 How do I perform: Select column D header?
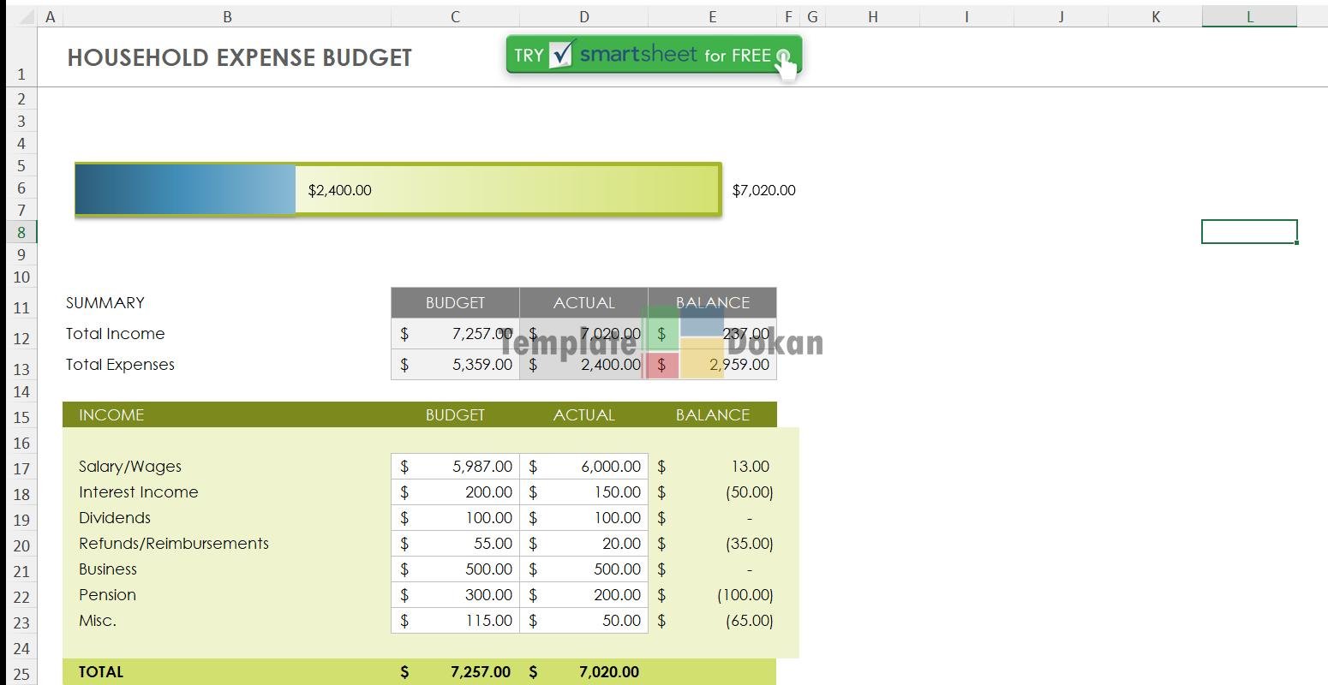[x=583, y=16]
